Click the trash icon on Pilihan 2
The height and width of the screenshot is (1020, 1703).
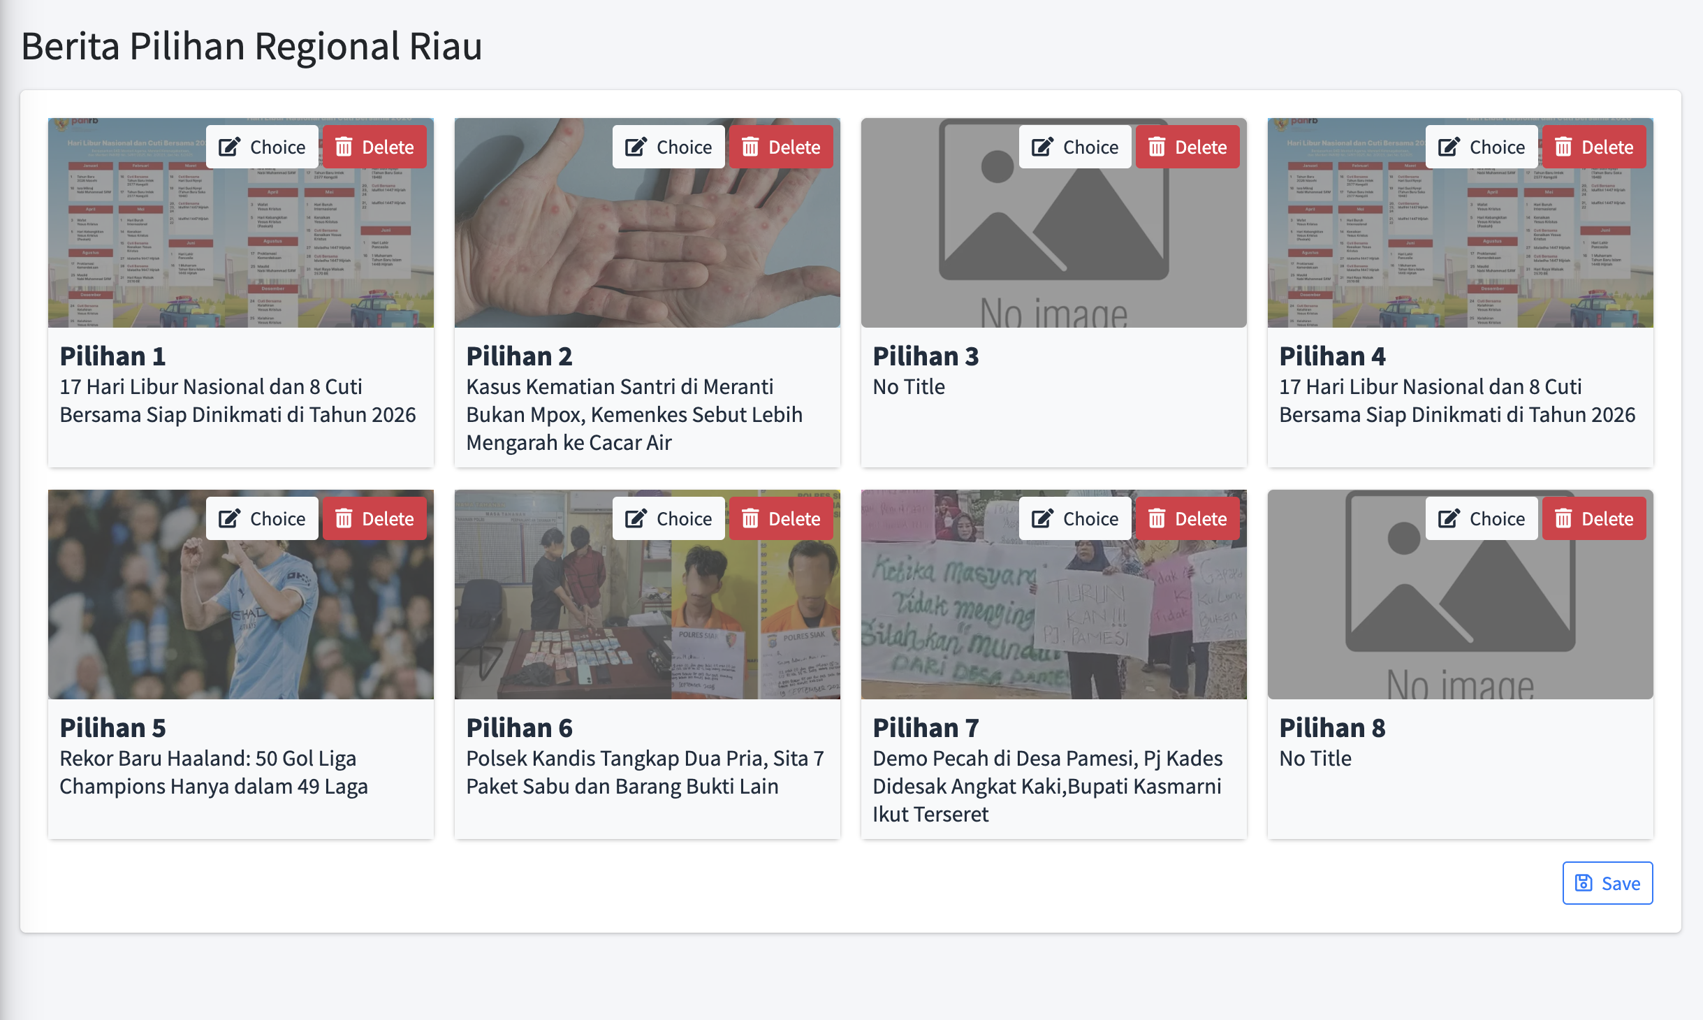(750, 147)
